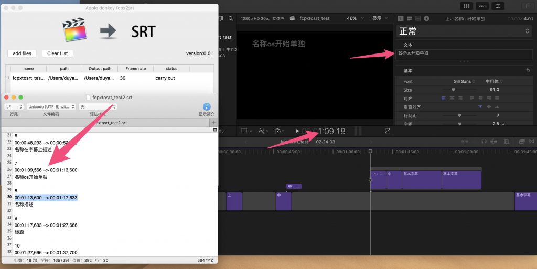Screen dimensions: 537x269
Task: Open the Unicode (UTF-8) encoding dropdown
Action: pyautogui.click(x=51, y=107)
